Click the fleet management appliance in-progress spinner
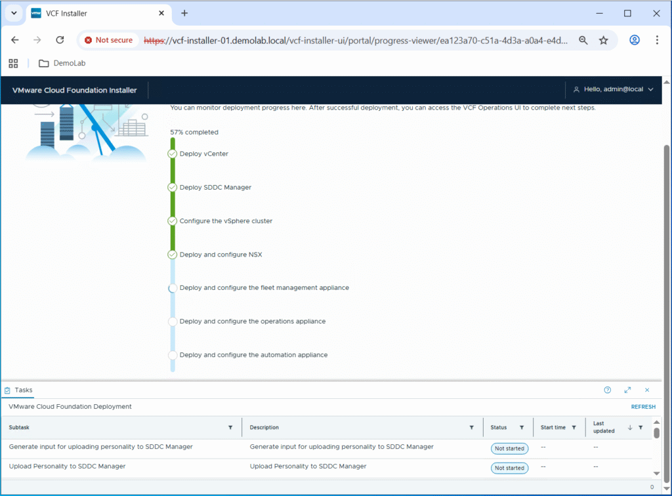Viewport: 672px width, 496px height. pyautogui.click(x=173, y=288)
